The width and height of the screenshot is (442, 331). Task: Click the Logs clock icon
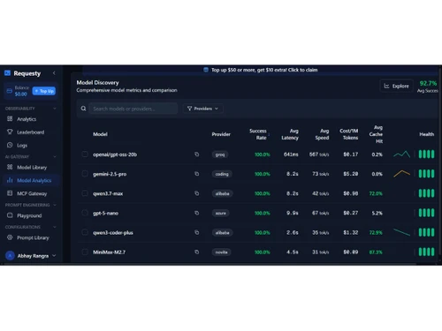click(10, 145)
